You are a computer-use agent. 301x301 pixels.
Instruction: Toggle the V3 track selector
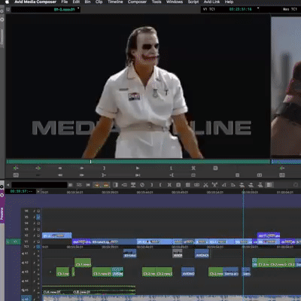point(26,229)
